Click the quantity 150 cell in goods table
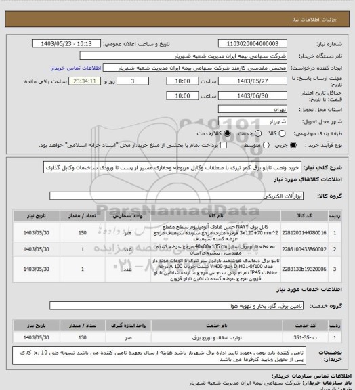Viewport: 355px width, 390px height. click(x=83, y=233)
